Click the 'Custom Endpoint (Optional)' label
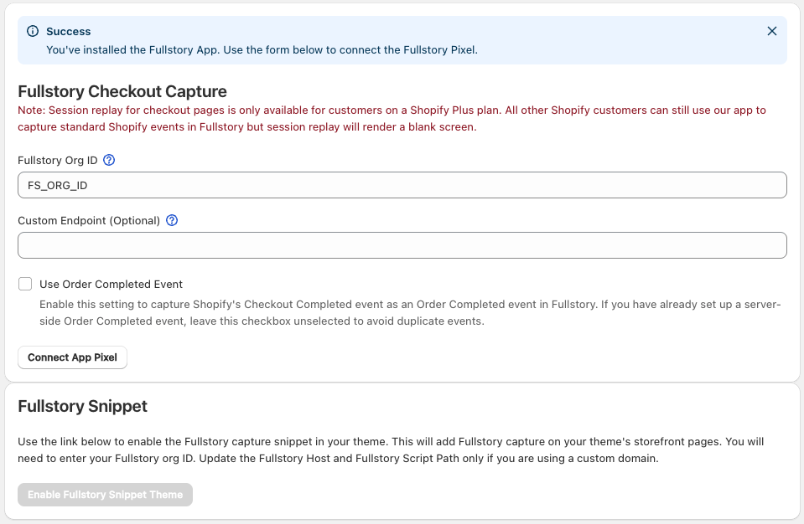 [x=89, y=221]
